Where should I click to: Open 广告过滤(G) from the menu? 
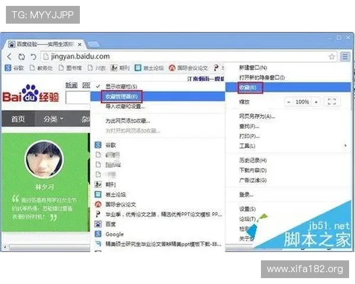(253, 180)
